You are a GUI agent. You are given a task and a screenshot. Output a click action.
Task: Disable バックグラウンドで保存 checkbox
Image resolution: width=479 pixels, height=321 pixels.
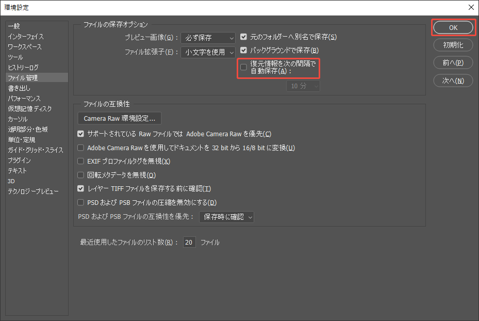243,50
